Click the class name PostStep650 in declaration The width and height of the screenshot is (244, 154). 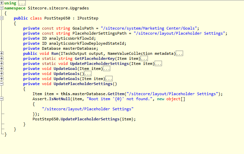tap(57, 18)
